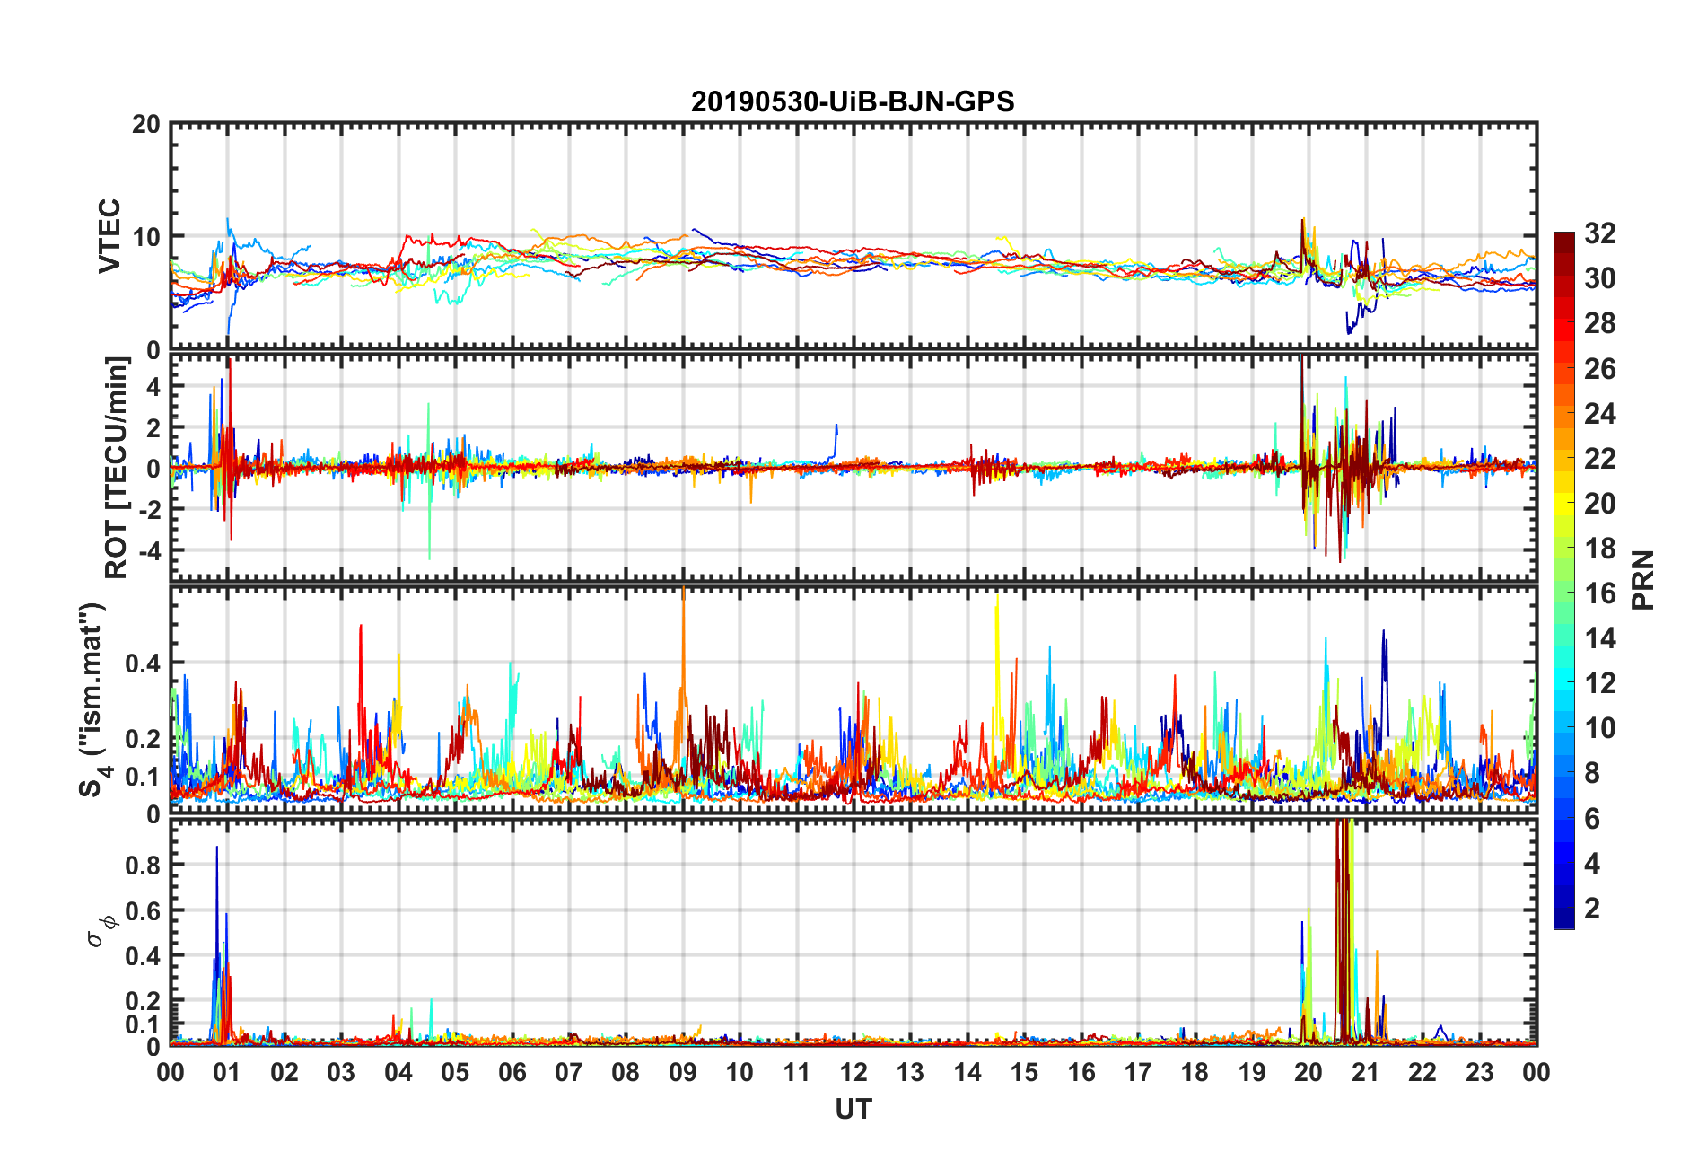
Task: Click colorbar tick label 24
Action: point(1600,414)
